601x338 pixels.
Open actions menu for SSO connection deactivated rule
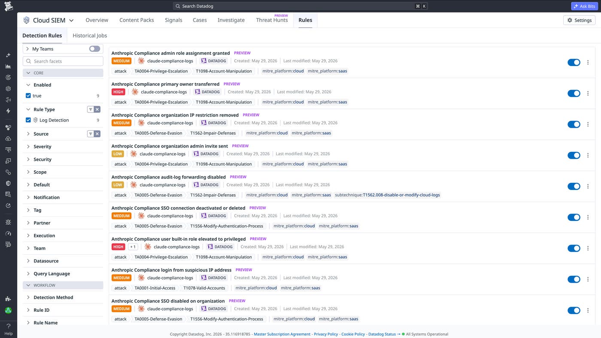588,217
